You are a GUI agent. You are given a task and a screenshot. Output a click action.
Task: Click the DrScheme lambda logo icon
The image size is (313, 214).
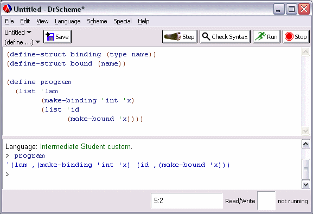(8, 9)
